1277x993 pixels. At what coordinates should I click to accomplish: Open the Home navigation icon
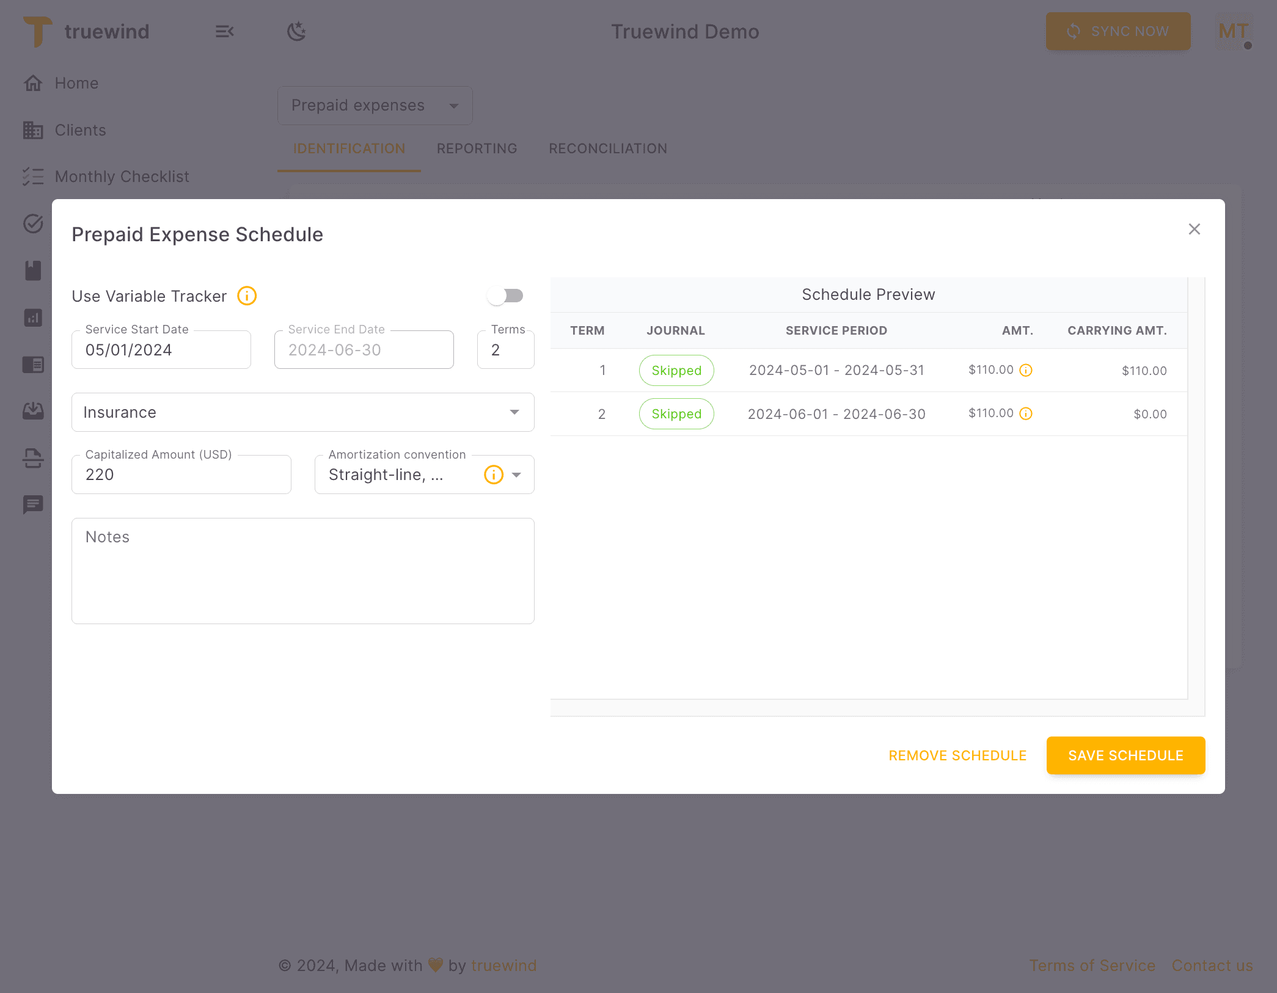click(33, 83)
